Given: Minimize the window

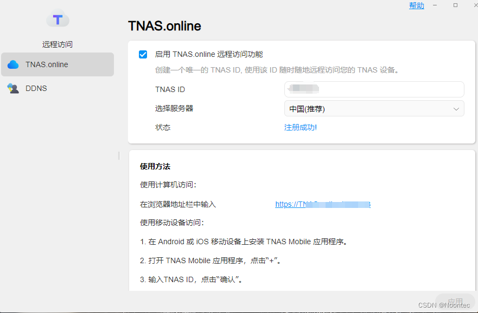Looking at the screenshot, I should pos(435,5).
